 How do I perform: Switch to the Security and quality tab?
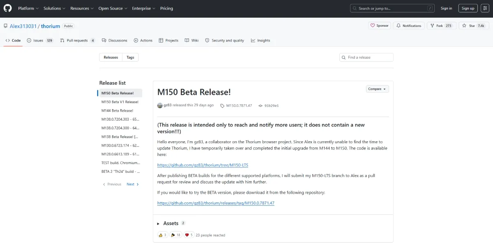[x=225, y=40]
